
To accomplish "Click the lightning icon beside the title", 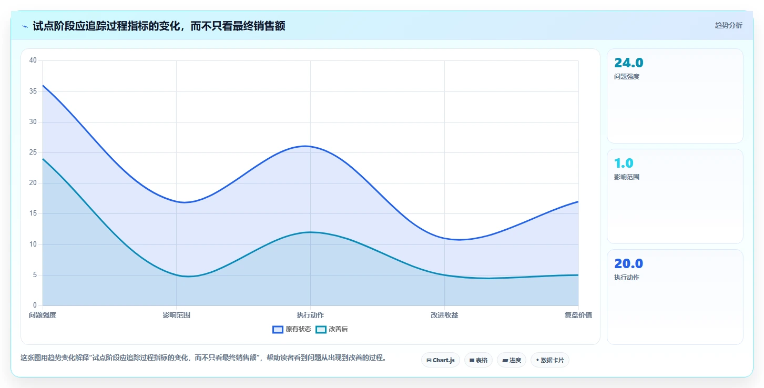I will tap(25, 26).
